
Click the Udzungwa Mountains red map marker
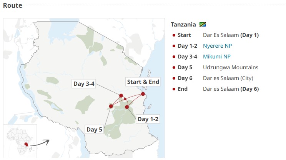click(111, 106)
